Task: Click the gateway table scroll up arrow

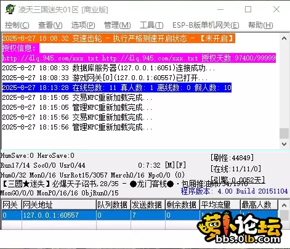Action: click(x=284, y=205)
